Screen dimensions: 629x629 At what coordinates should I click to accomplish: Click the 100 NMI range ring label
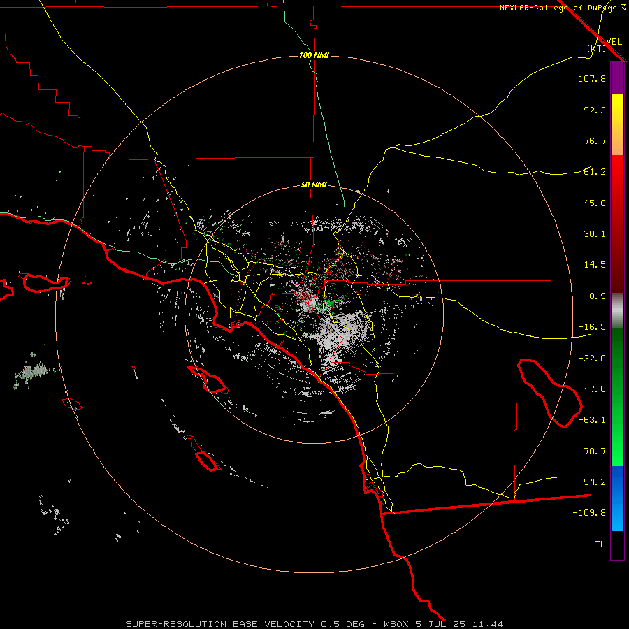(x=314, y=55)
